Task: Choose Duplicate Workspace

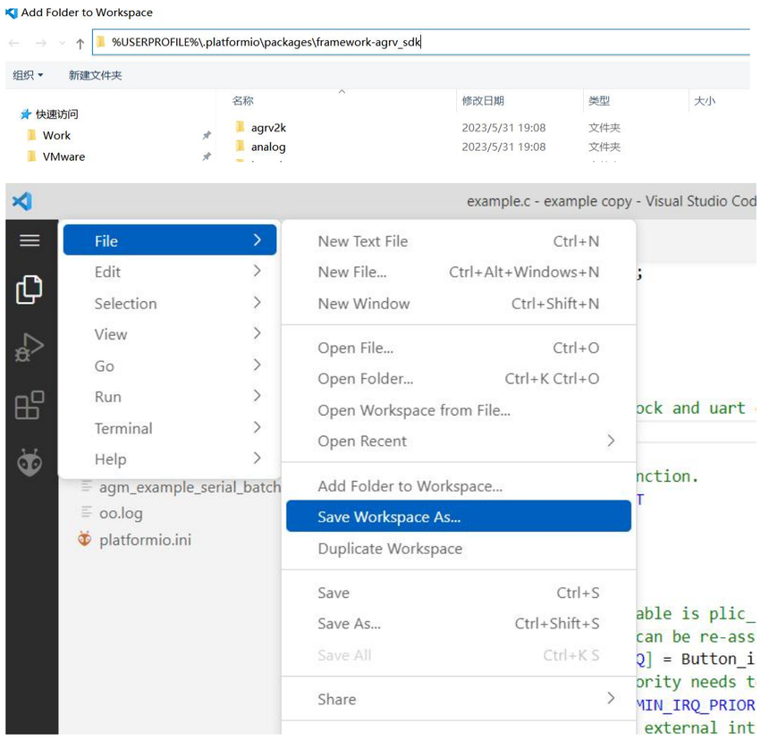Action: 459,548
